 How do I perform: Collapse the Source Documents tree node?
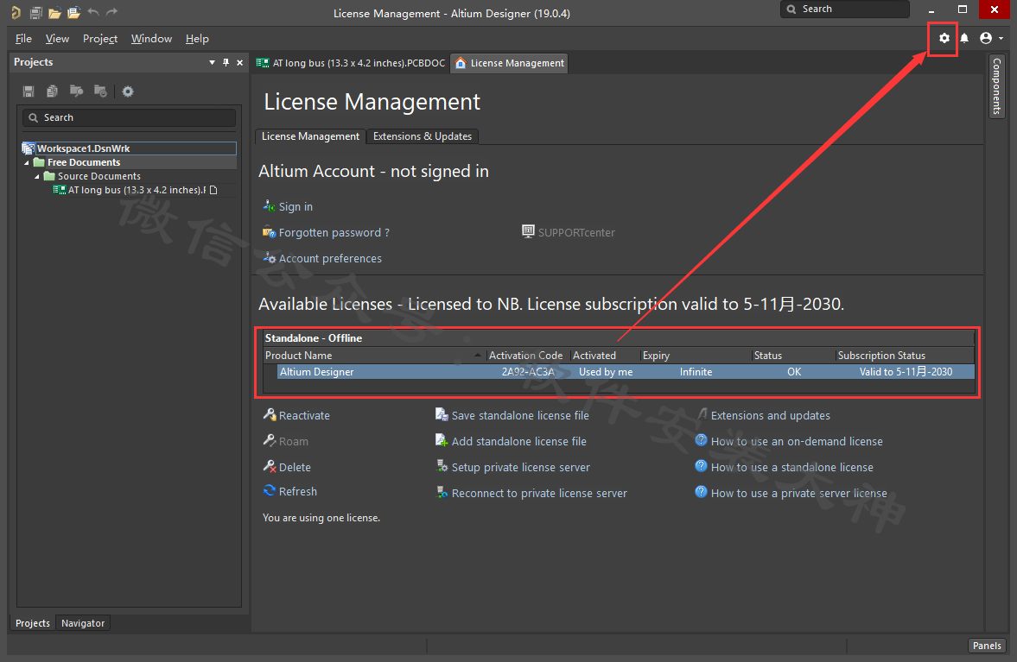pyautogui.click(x=37, y=176)
